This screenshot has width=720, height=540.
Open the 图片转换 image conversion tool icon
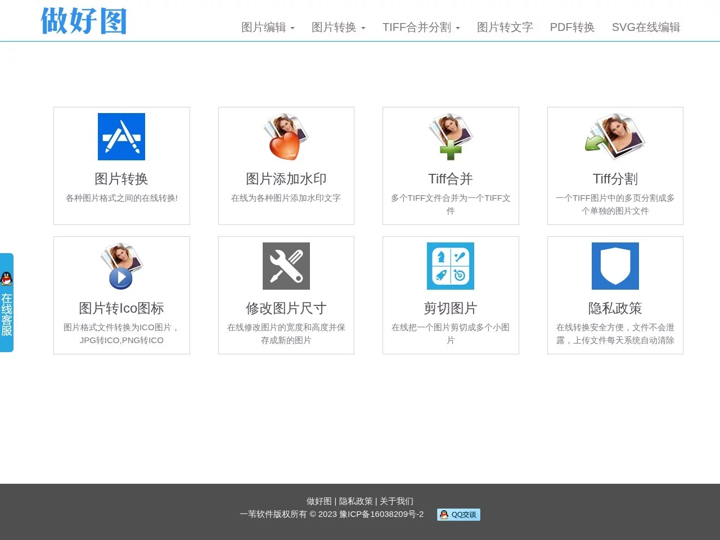coord(121,136)
